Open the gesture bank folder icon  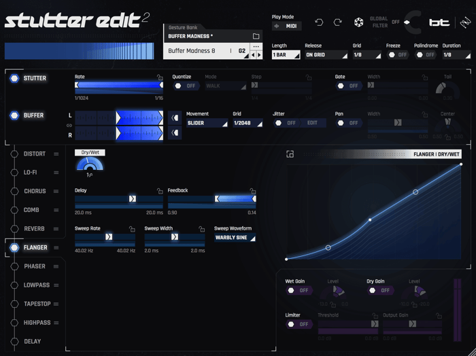pos(256,36)
